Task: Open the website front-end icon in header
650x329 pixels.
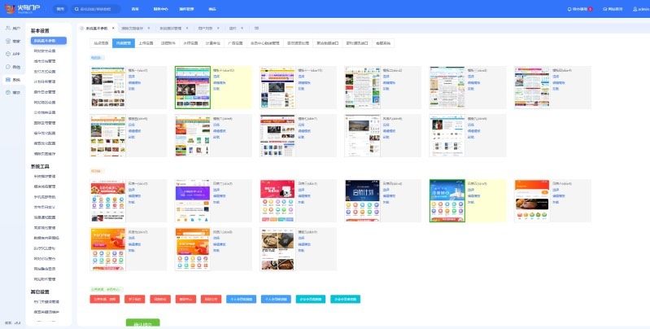Action: pyautogui.click(x=605, y=9)
